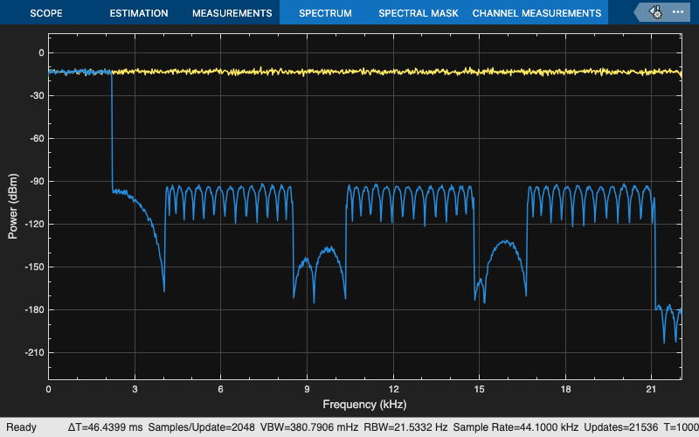Click the Power (dBm) y-axis label
The width and height of the screenshot is (699, 437).
[13, 206]
